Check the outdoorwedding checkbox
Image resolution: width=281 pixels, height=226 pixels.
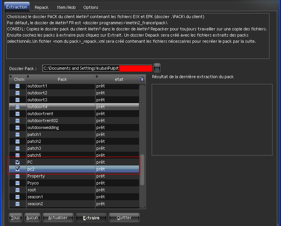(18, 127)
